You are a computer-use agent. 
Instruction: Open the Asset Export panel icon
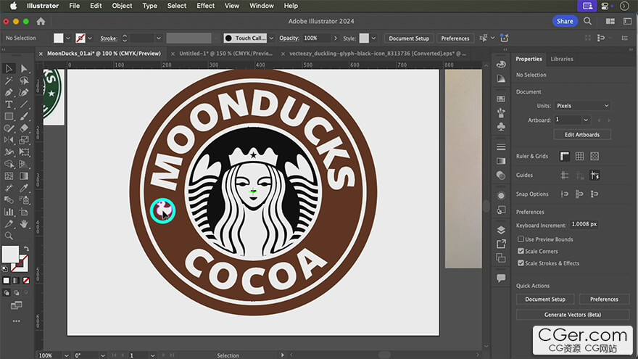point(501,244)
